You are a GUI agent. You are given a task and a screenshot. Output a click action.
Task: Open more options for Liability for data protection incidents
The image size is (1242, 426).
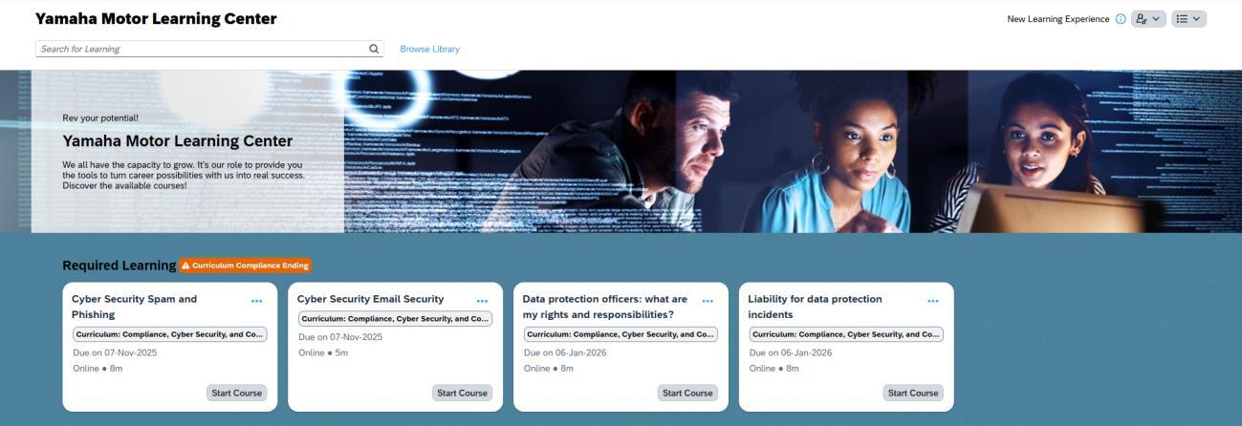(933, 301)
